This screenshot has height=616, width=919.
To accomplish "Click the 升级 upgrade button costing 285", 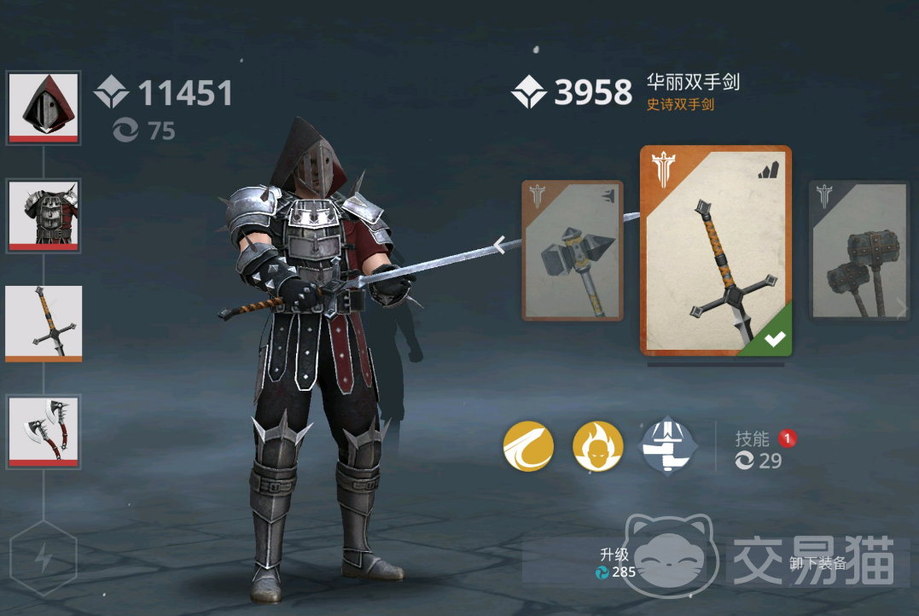I will point(617,562).
